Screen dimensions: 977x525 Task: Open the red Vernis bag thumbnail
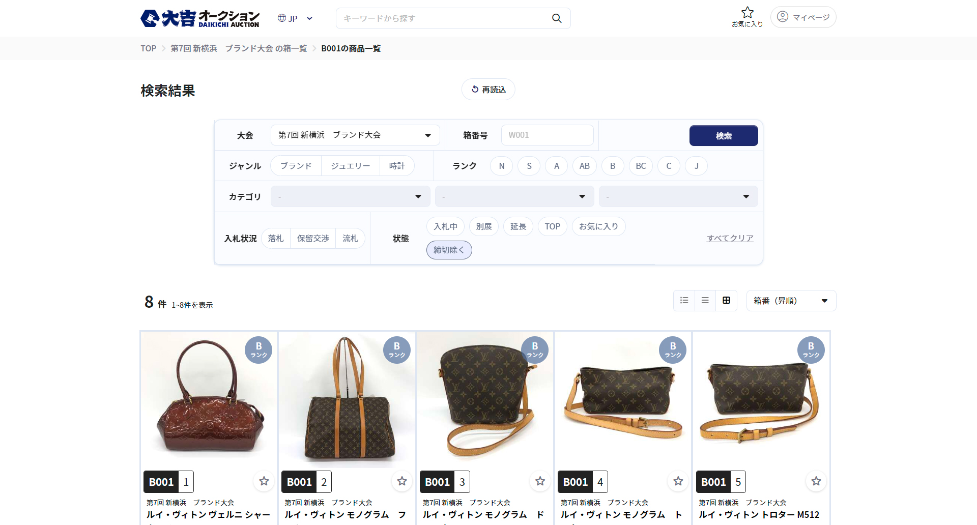click(209, 400)
